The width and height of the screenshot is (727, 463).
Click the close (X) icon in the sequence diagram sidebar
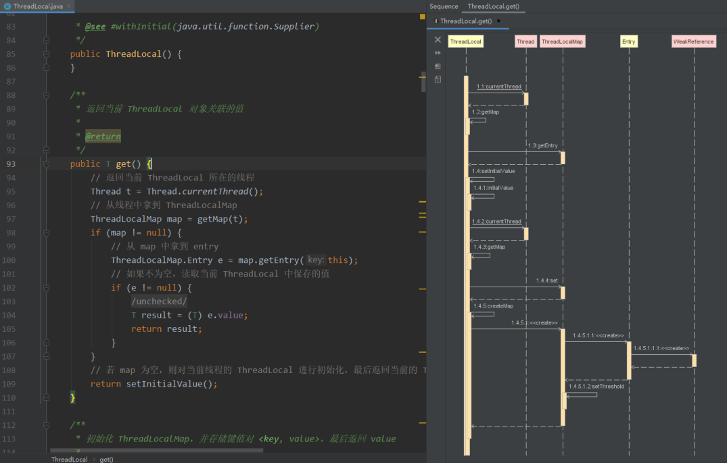coord(438,40)
